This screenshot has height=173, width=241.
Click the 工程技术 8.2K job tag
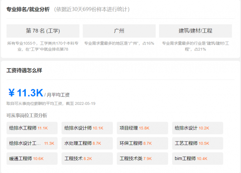click(87, 158)
